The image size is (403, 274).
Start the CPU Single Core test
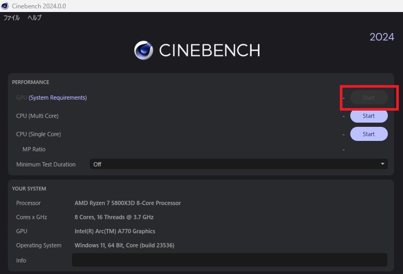click(x=369, y=134)
